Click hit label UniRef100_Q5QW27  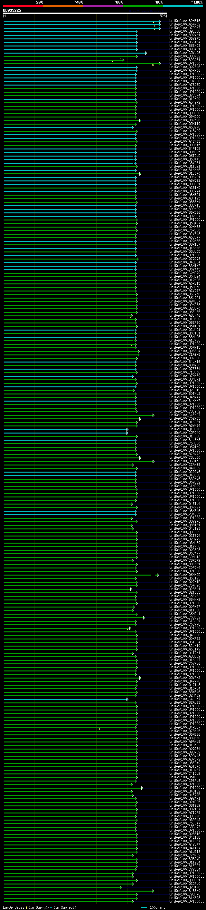coord(185,223)
